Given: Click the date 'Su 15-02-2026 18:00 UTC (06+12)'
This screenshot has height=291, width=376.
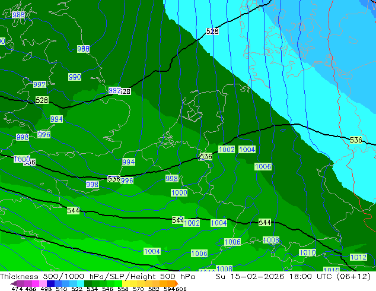Looking at the screenshot, I should 293,276.
